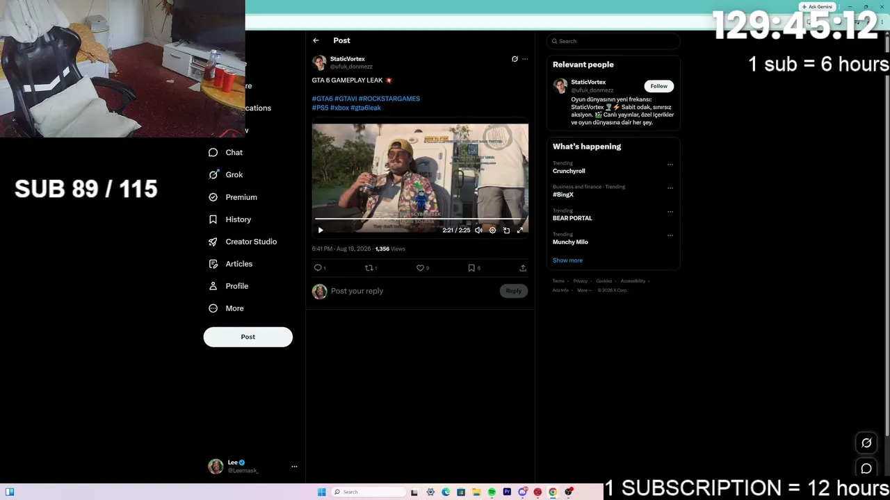Open the #xbox hashtag
The width and height of the screenshot is (890, 500).
click(339, 108)
